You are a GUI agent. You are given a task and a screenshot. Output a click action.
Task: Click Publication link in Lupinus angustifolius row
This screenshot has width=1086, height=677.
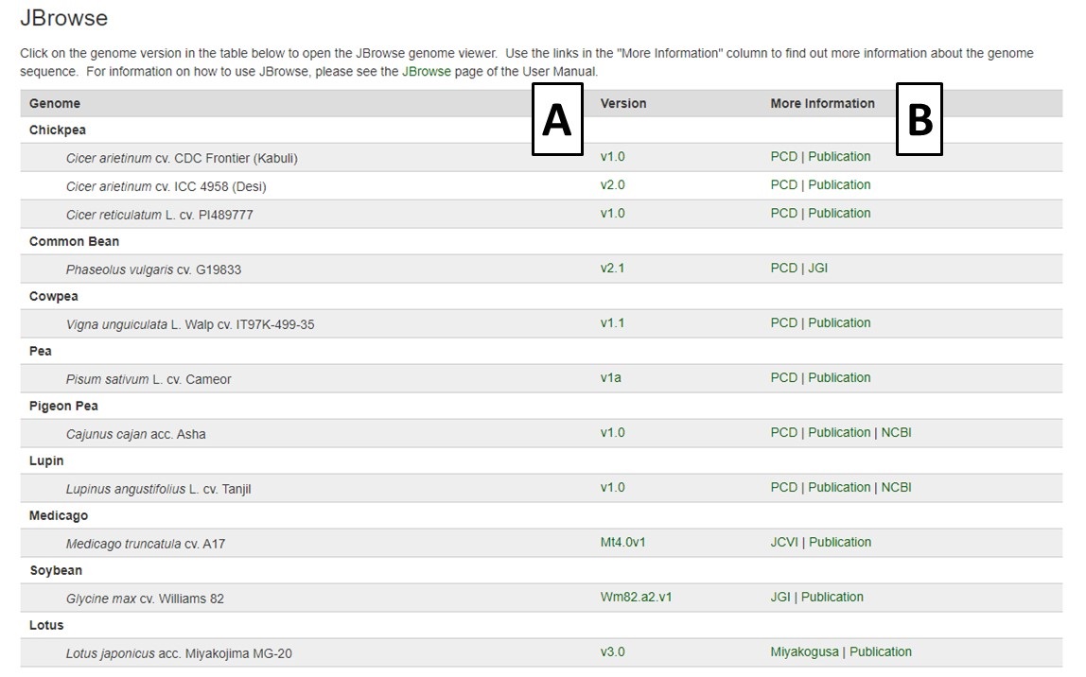pyautogui.click(x=839, y=487)
